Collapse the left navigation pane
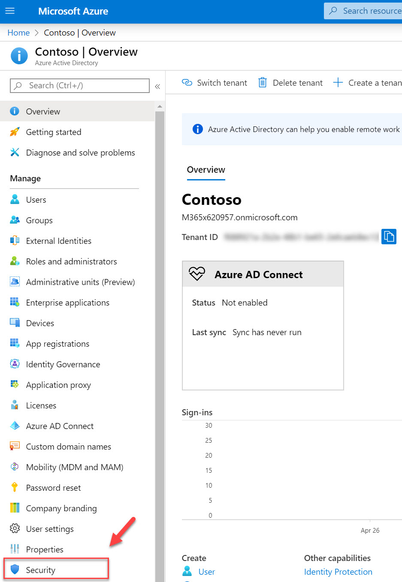The height and width of the screenshot is (582, 402). click(157, 86)
